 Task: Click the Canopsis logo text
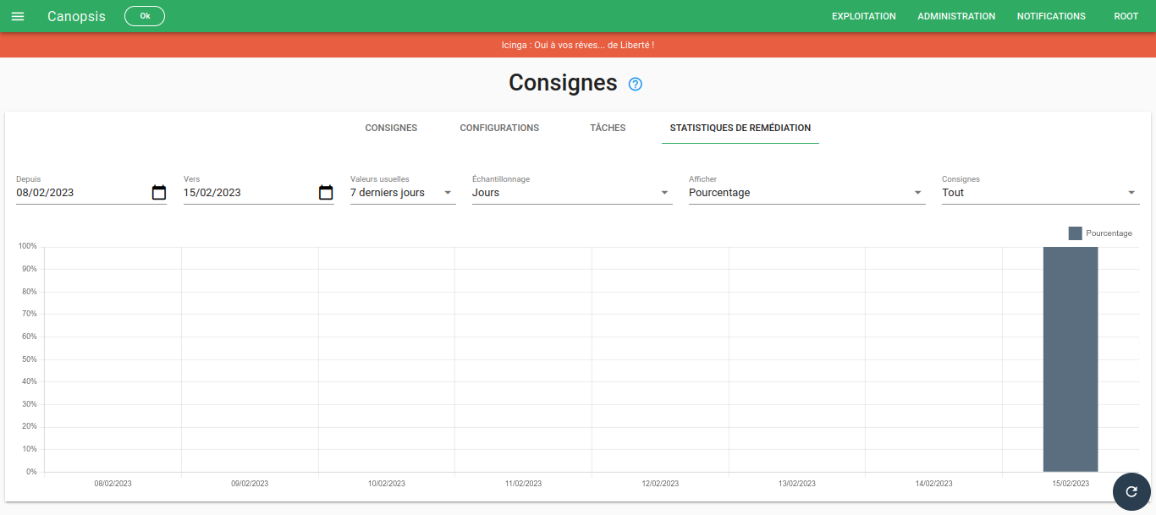pos(76,16)
